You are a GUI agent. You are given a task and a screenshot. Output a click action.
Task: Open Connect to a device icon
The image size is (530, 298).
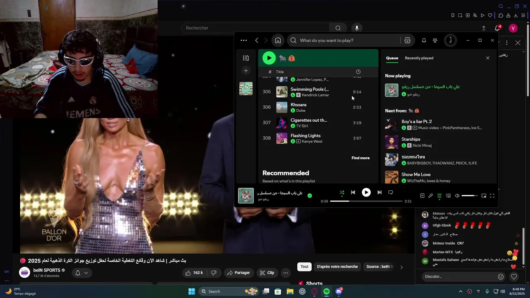coord(448,196)
